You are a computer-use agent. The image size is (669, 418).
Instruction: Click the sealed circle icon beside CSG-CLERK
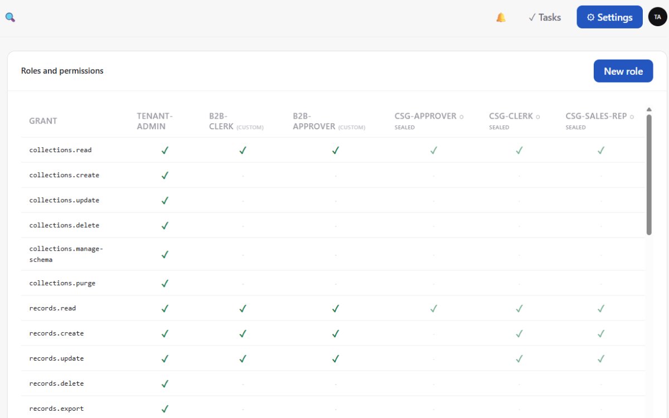point(538,116)
